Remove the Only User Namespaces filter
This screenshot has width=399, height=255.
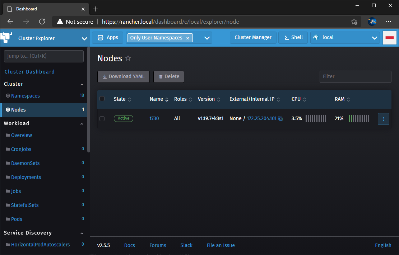coord(188,37)
